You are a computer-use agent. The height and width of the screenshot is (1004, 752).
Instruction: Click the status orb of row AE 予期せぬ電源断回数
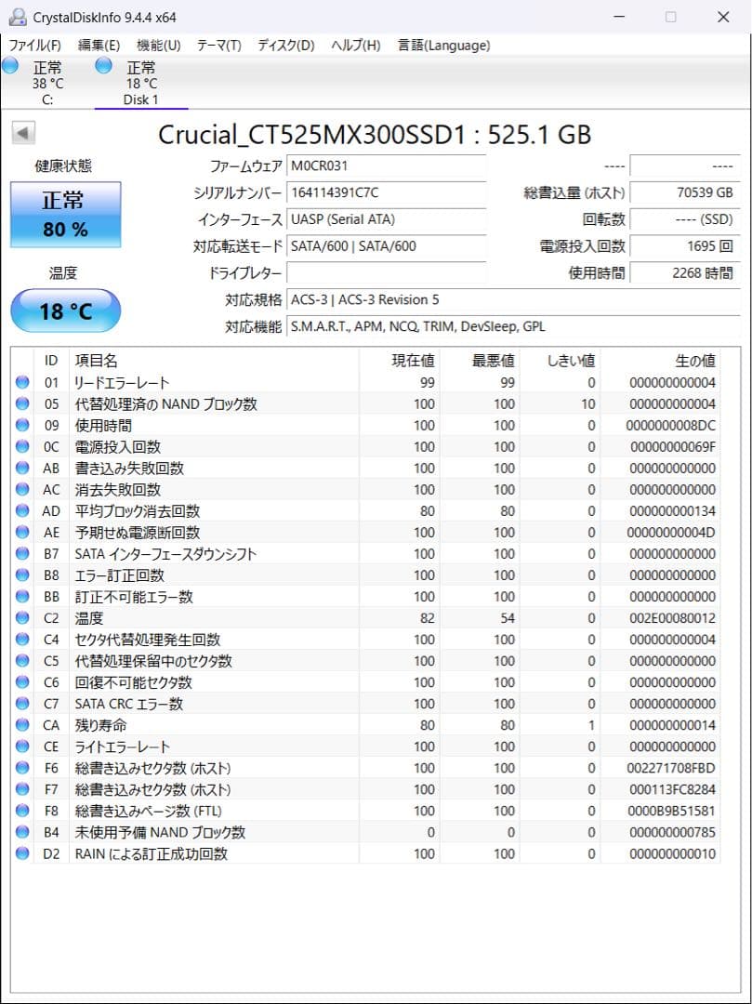[x=22, y=532]
